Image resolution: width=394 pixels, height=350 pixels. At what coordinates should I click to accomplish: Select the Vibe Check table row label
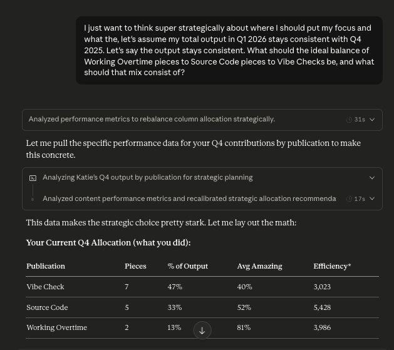pos(45,287)
